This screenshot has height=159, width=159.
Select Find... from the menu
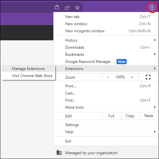coord(106,100)
